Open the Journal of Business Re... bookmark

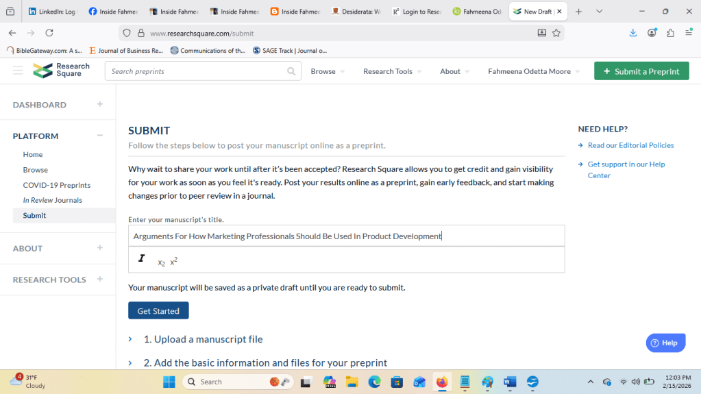tap(126, 51)
